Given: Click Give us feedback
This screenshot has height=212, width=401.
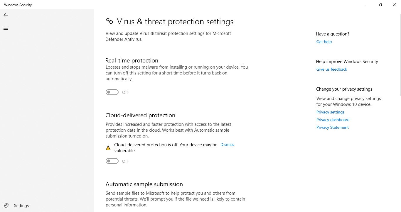Looking at the screenshot, I should click(332, 69).
